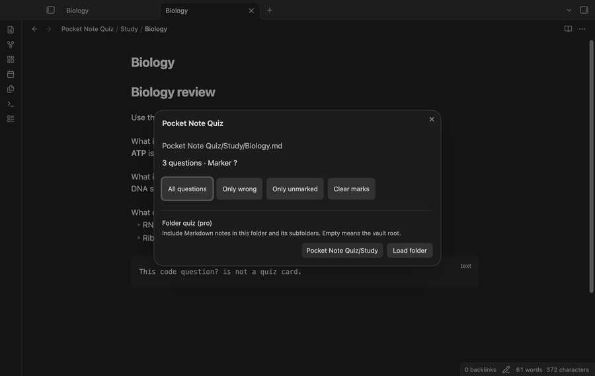Navigate forward with the right arrow
Screen dimensions: 595x376
[48, 29]
